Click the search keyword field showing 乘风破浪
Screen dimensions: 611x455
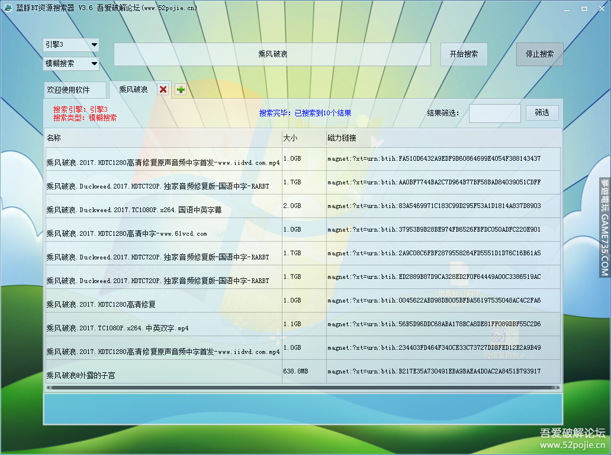272,54
